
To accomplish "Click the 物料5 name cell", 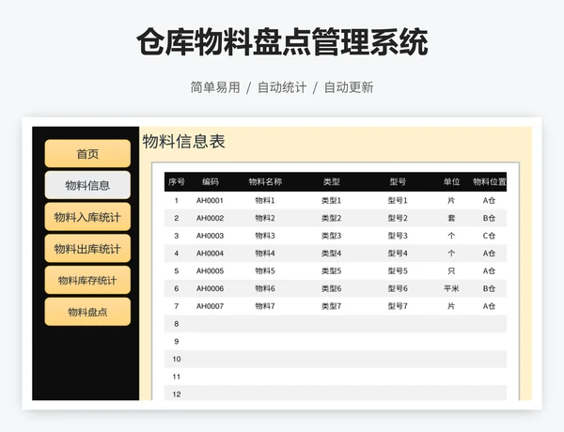I will (x=265, y=271).
